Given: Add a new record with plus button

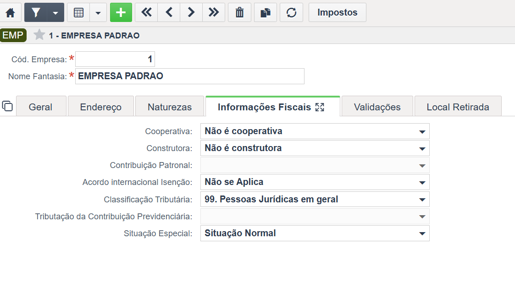Looking at the screenshot, I should pyautogui.click(x=121, y=12).
